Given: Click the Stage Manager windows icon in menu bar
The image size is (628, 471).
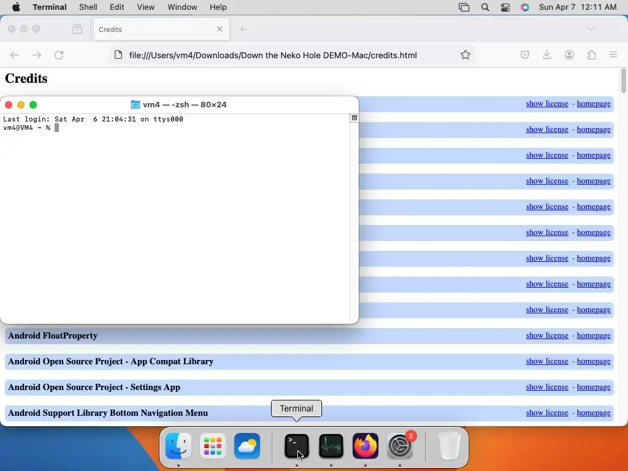Looking at the screenshot, I should pos(464,7).
